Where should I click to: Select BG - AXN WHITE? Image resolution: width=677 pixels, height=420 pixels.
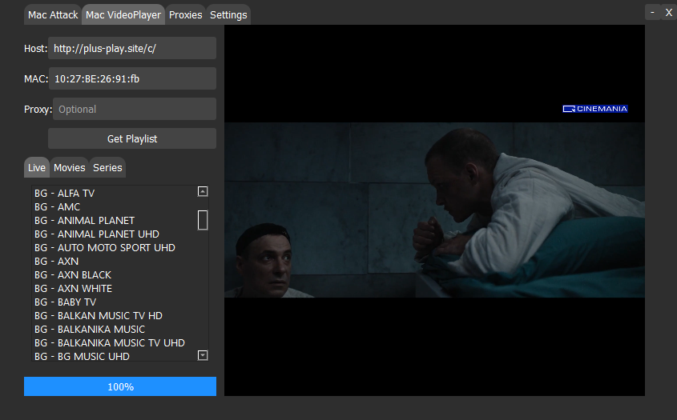(x=115, y=289)
